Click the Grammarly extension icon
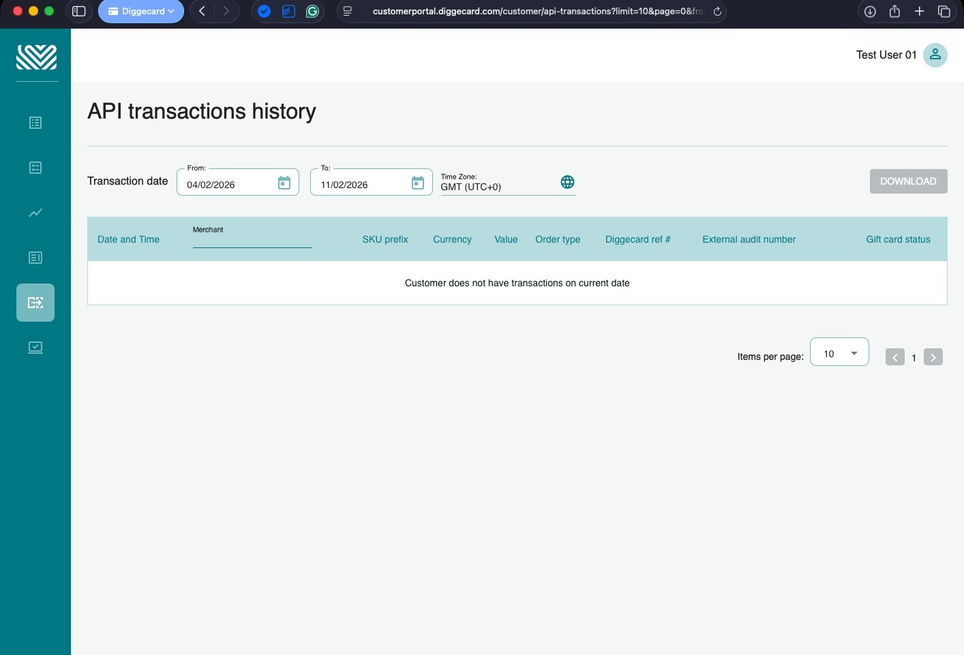The image size is (964, 655). pos(312,12)
